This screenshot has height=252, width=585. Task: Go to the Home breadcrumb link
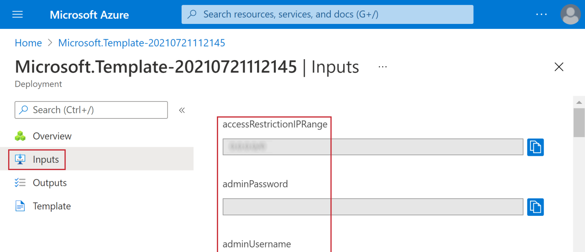pyautogui.click(x=28, y=43)
